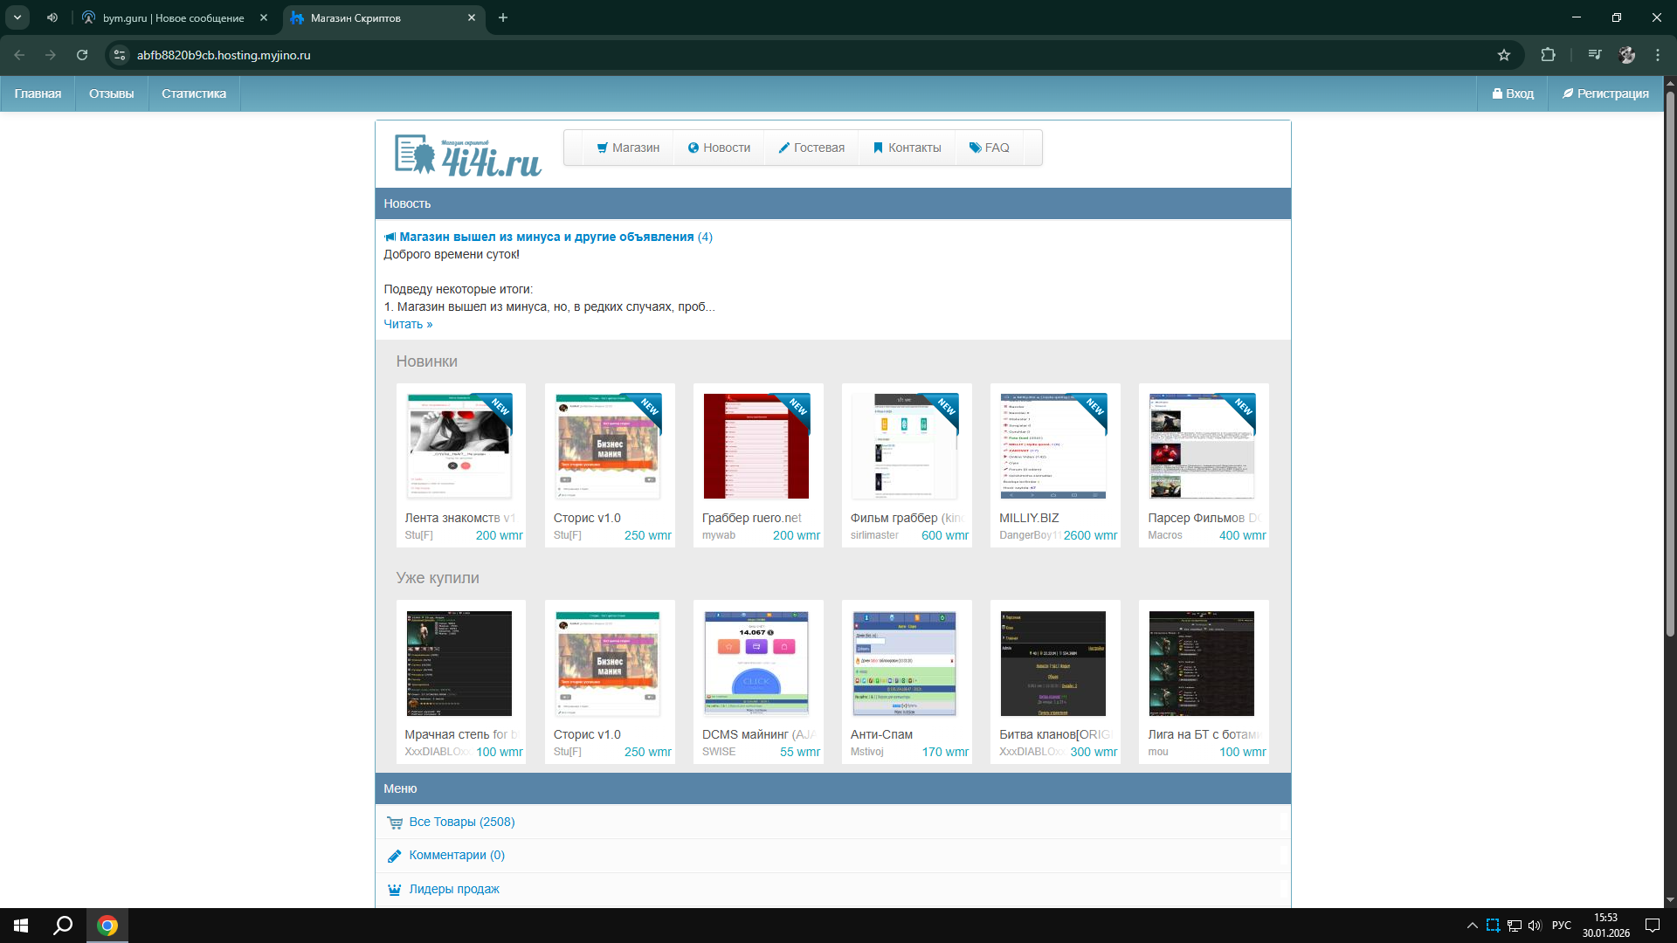
Task: Click the browser reload button
Action: click(82, 55)
